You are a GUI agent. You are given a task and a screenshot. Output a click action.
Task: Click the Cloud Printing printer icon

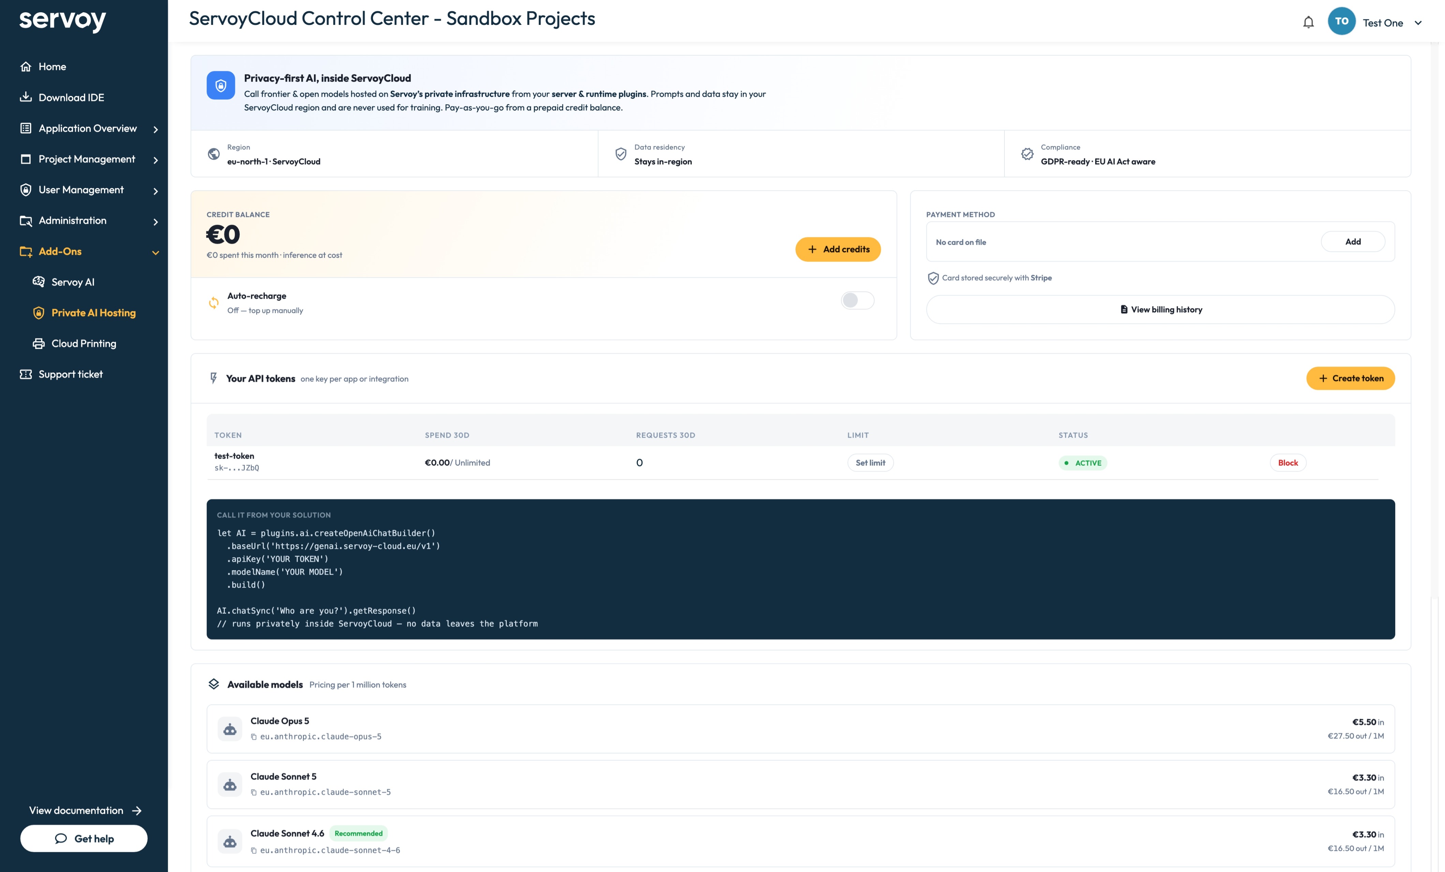pos(39,344)
